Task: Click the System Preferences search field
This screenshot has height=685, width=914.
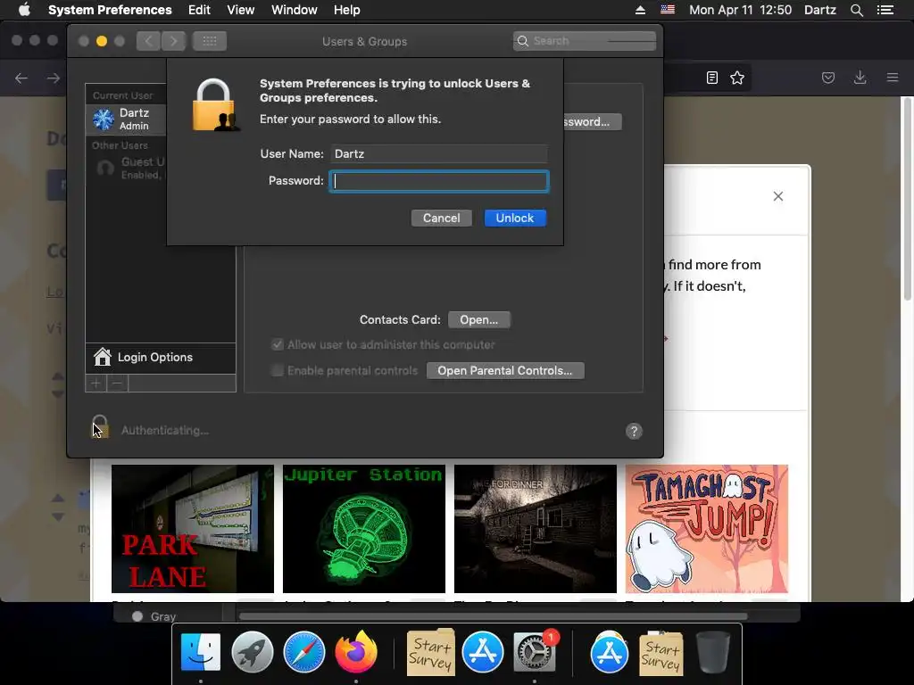Action: pyautogui.click(x=585, y=41)
